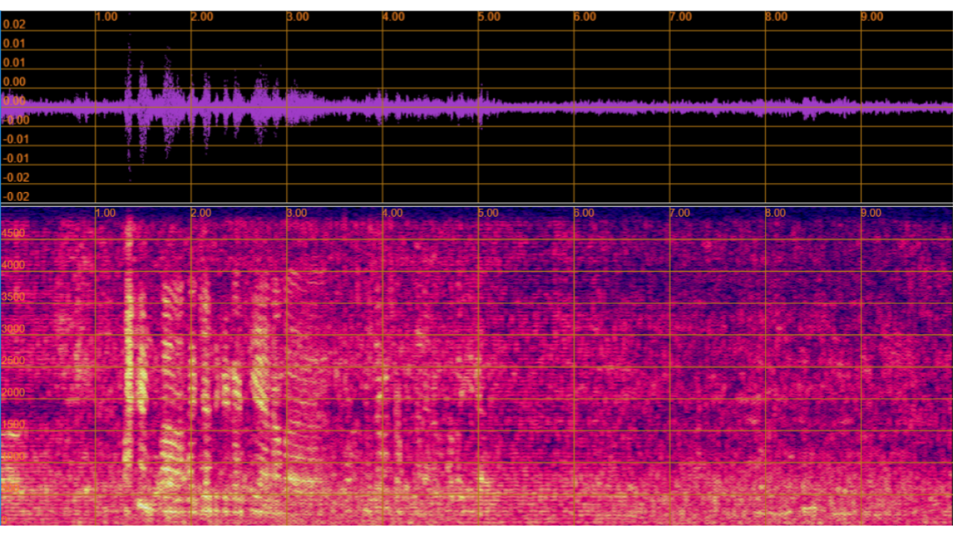Screen dimensions: 953x536
Task: Click the 1500 frequency label on spectrogram
Action: (x=14, y=425)
